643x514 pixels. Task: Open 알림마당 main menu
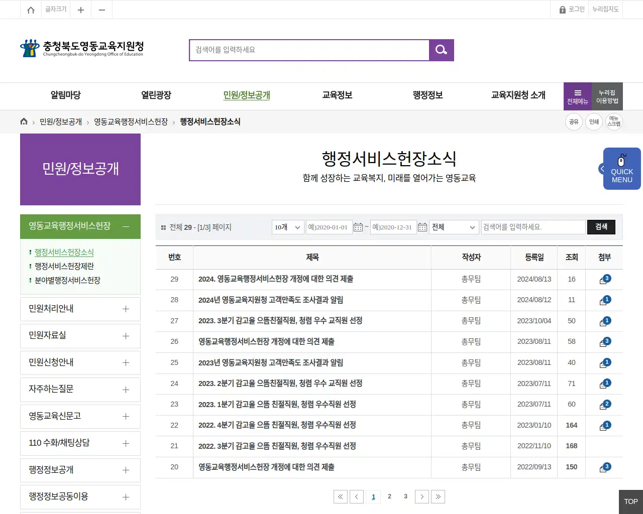pyautogui.click(x=66, y=95)
